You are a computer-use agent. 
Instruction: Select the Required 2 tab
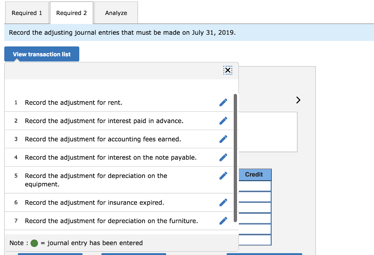[72, 13]
